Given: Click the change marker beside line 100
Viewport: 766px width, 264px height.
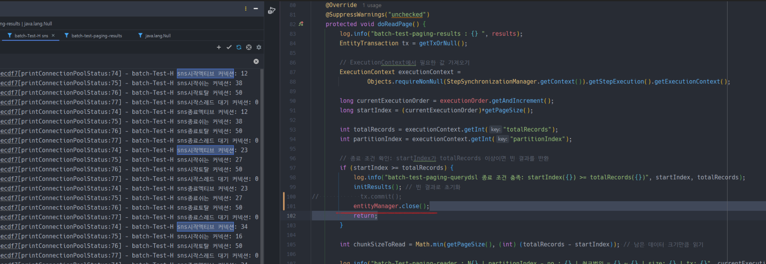Looking at the screenshot, I should click(x=284, y=201).
